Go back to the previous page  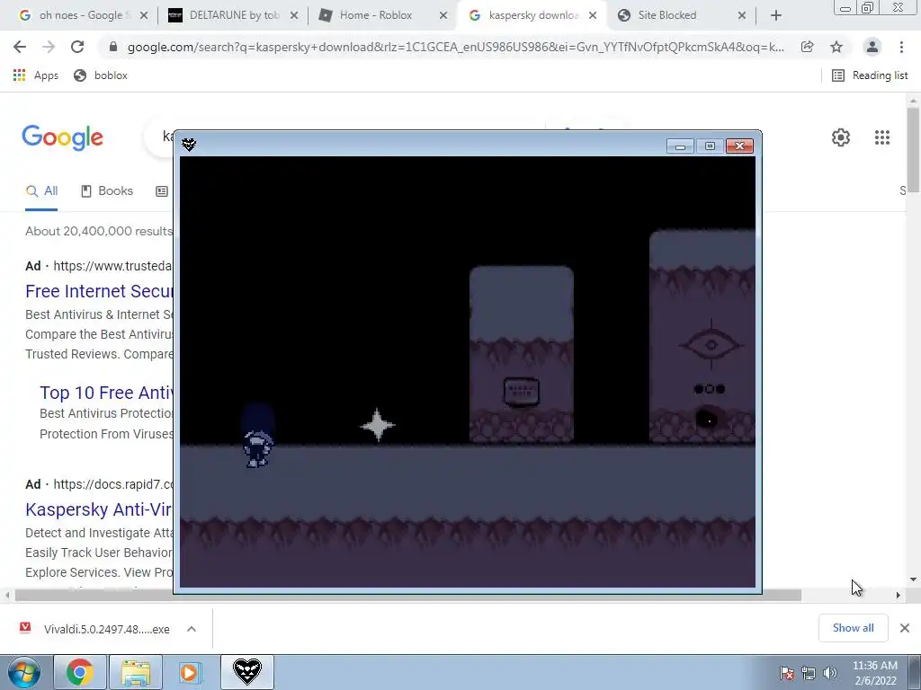click(20, 47)
